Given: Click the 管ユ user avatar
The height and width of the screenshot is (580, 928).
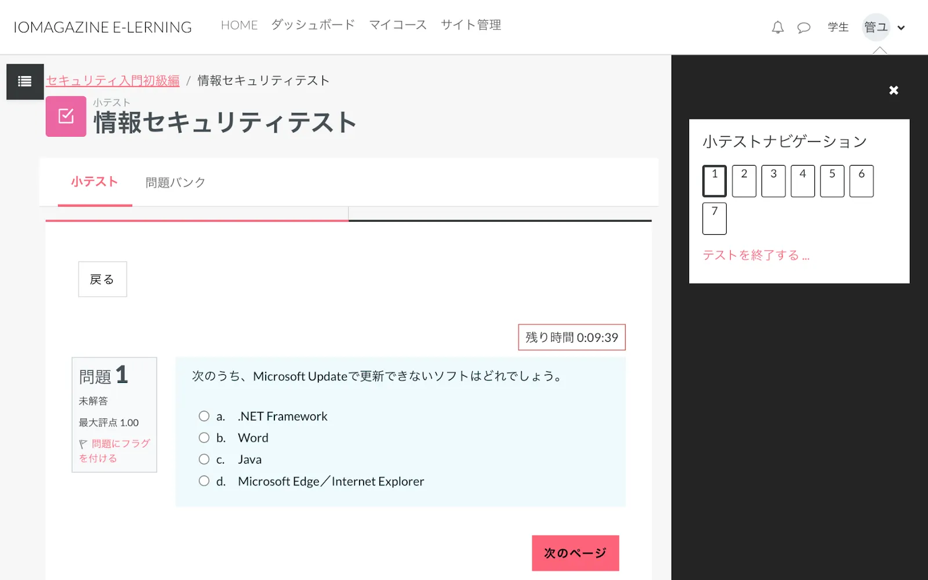Looking at the screenshot, I should (875, 27).
